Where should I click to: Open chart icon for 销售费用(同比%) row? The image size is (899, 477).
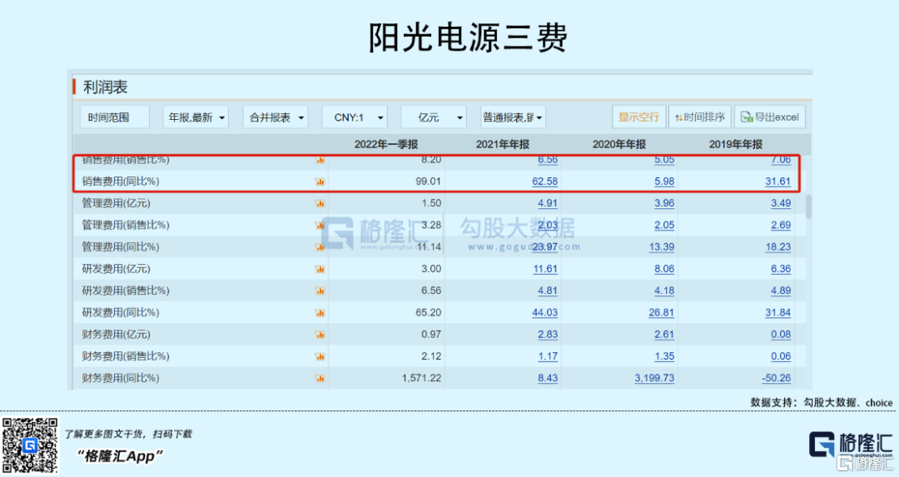coord(320,181)
